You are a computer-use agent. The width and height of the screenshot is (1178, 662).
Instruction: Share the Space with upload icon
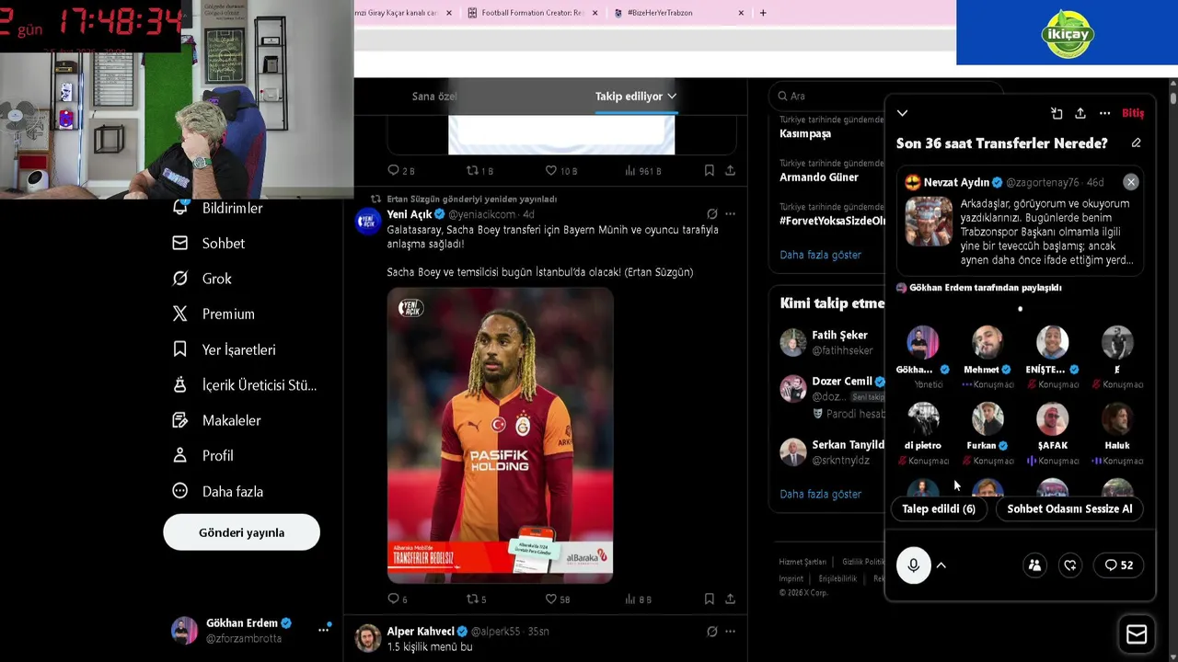click(1080, 113)
